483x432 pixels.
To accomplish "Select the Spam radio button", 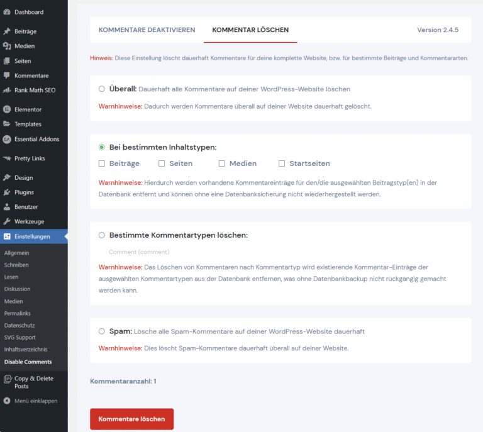I will click(102, 331).
